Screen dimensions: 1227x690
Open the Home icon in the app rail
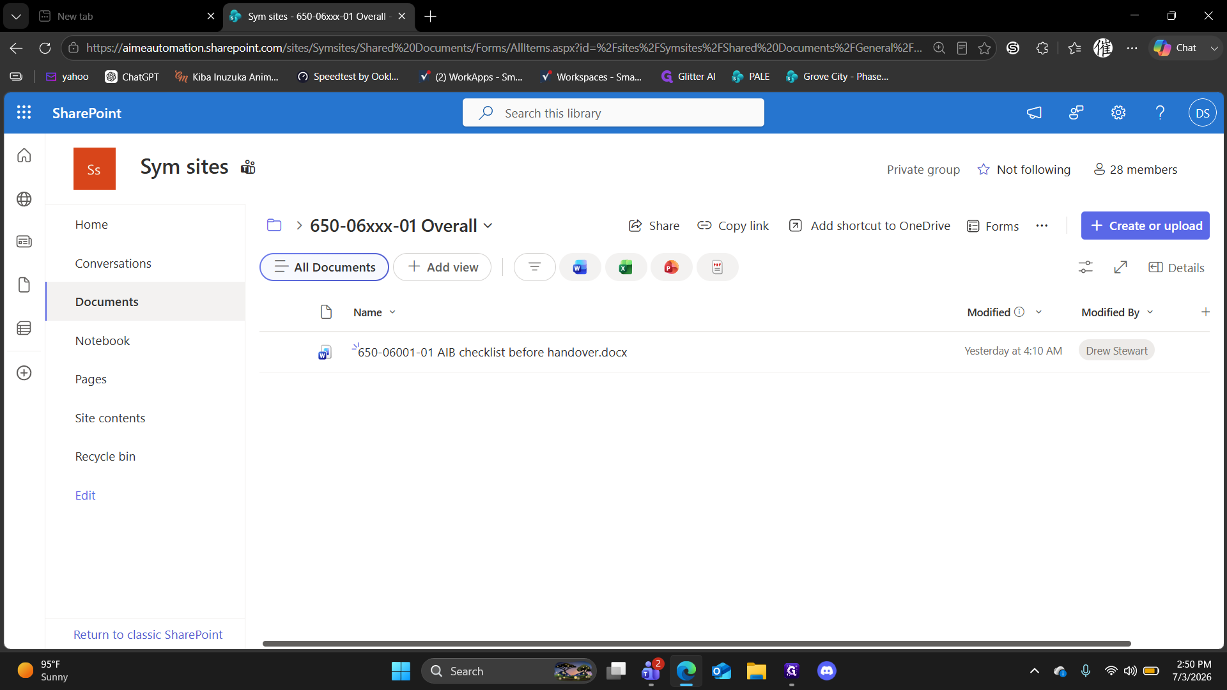click(24, 155)
